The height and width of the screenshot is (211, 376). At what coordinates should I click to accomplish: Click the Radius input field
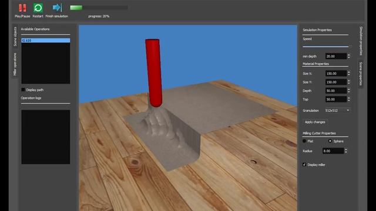tap(333, 151)
